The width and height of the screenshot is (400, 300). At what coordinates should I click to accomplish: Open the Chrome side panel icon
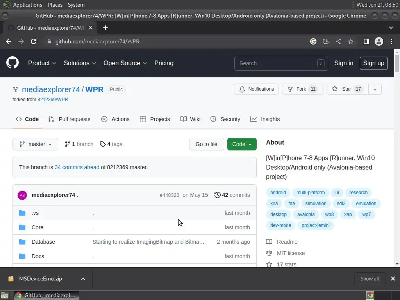point(366,41)
